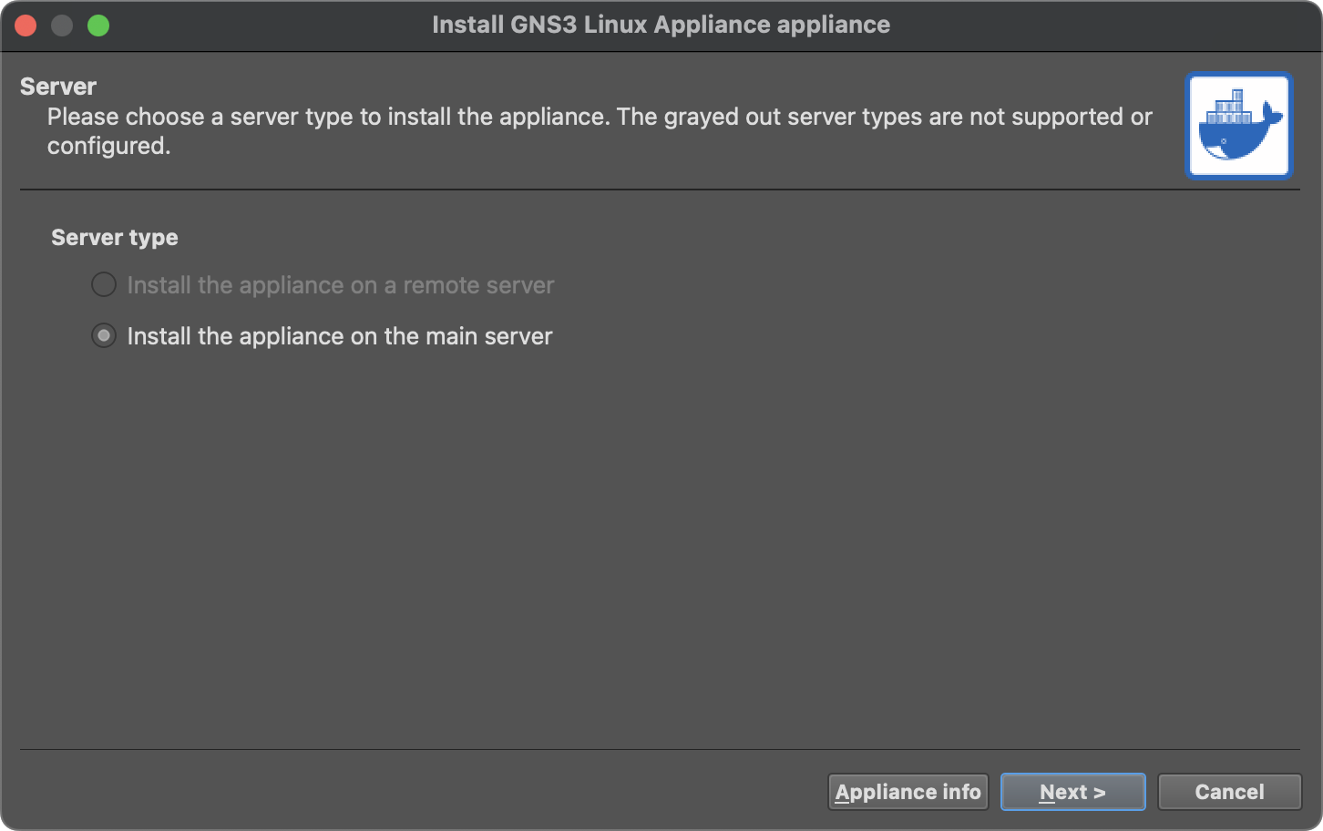Screen dimensions: 1323x831
Task: Click the separator line below the header
Action: [660, 190]
